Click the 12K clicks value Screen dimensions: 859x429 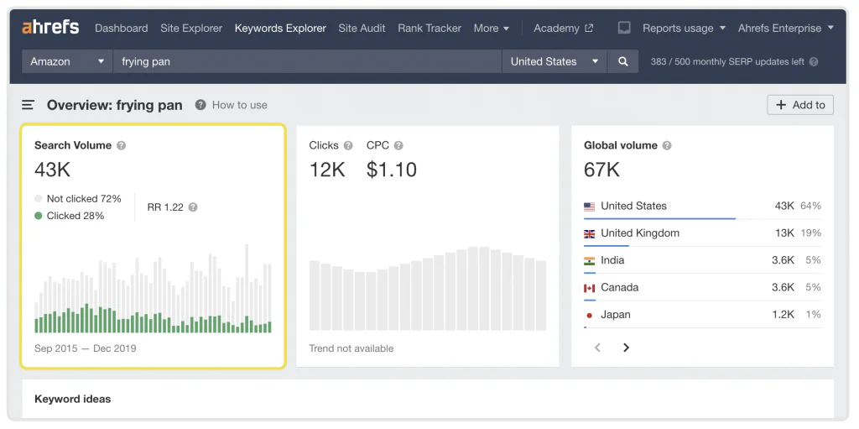tap(327, 170)
